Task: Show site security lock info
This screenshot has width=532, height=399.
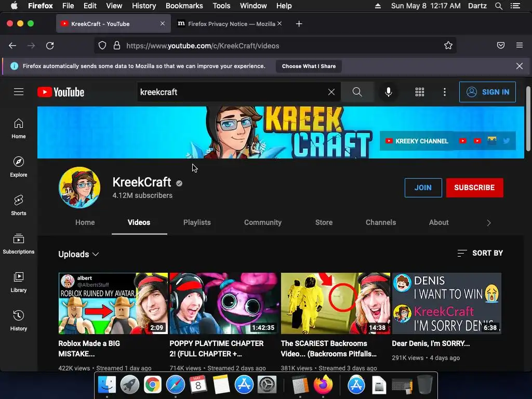Action: 117,46
